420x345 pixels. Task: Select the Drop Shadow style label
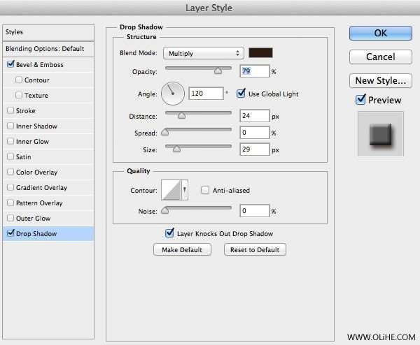[x=36, y=233]
